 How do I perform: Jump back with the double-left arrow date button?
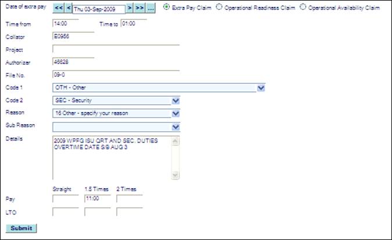pyautogui.click(x=58, y=9)
